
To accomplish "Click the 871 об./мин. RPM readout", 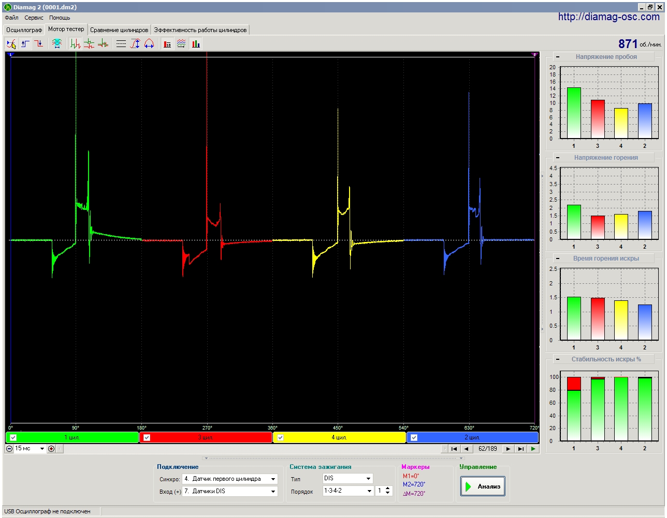I will pyautogui.click(x=640, y=44).
